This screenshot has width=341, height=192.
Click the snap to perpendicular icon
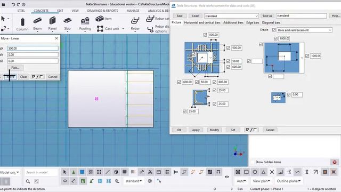281,172
